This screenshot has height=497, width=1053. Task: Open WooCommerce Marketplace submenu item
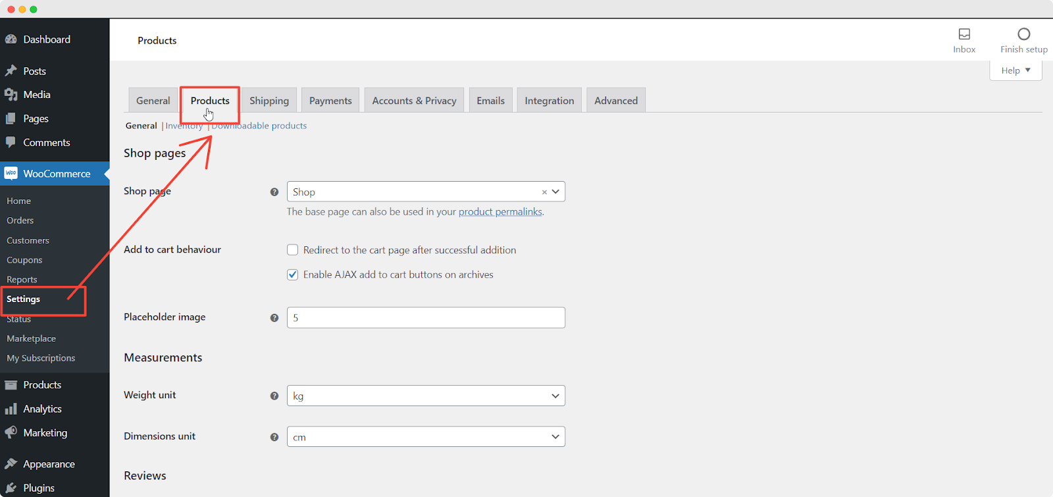[x=32, y=338]
